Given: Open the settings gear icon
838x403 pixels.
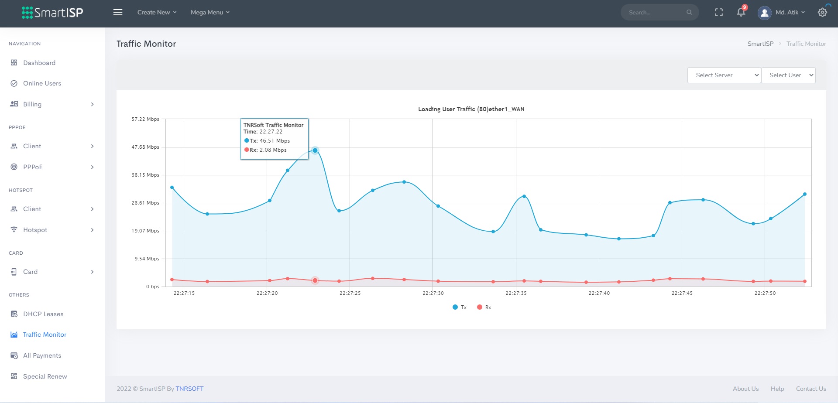Looking at the screenshot, I should click(822, 12).
